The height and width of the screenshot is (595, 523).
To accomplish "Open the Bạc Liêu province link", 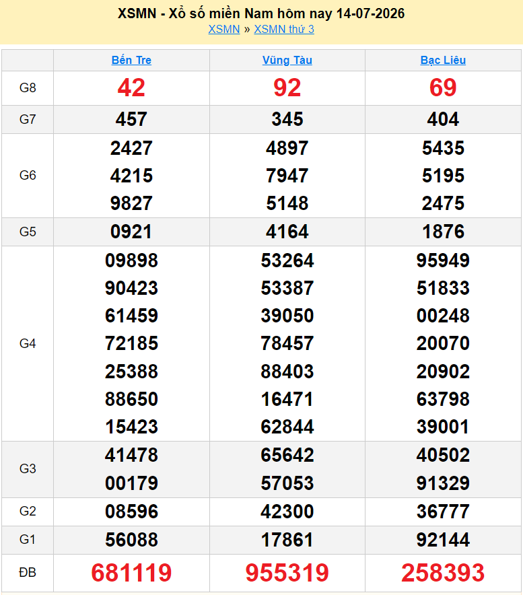I will coord(443,60).
